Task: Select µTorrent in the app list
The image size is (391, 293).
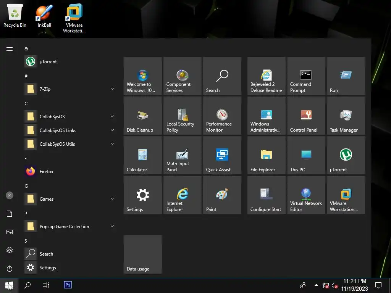Action: (48, 62)
